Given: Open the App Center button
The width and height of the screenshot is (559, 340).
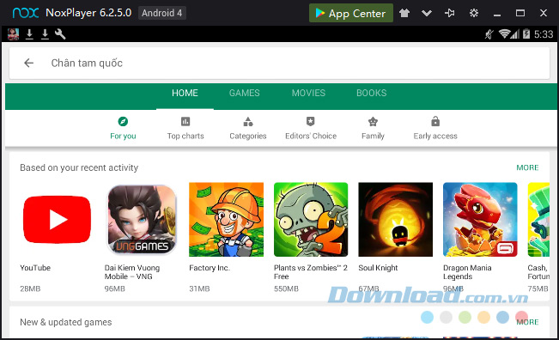Looking at the screenshot, I should (x=351, y=13).
